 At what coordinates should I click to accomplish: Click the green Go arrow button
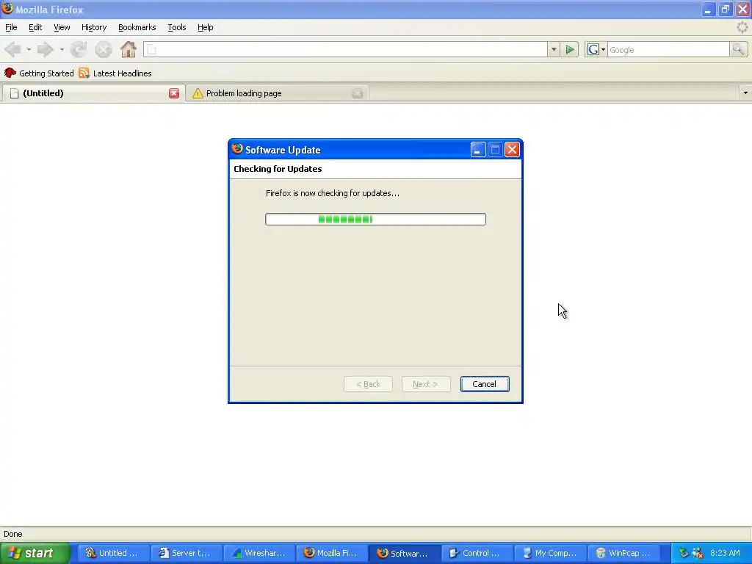point(570,49)
